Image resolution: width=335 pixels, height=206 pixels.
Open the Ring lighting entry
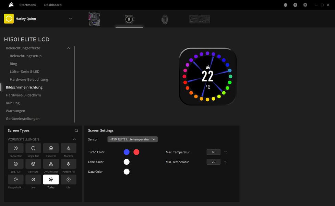pyautogui.click(x=13, y=64)
